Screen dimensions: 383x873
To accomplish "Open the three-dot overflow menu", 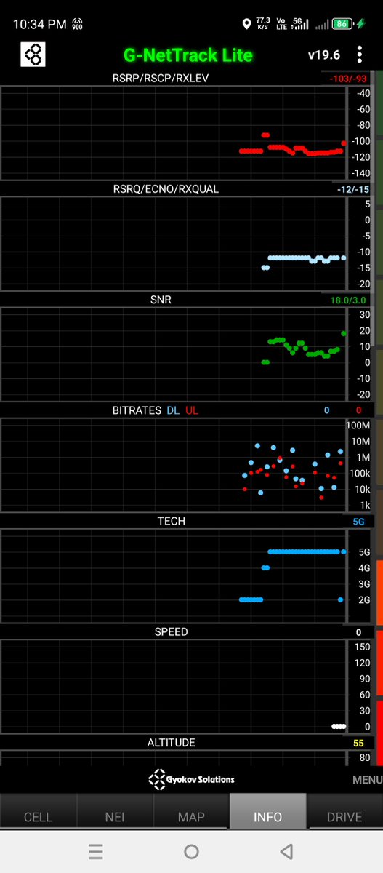I will pos(359,55).
